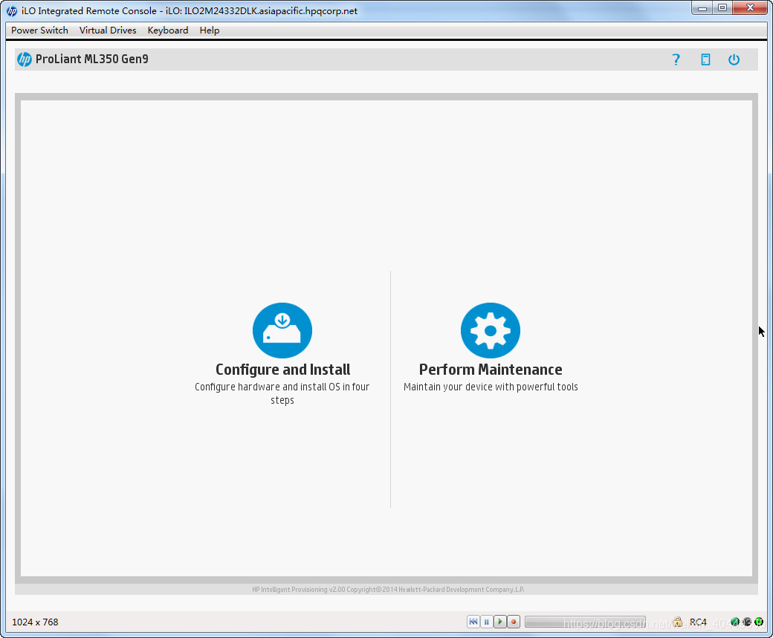Select the Configure and Install heading

(x=283, y=370)
